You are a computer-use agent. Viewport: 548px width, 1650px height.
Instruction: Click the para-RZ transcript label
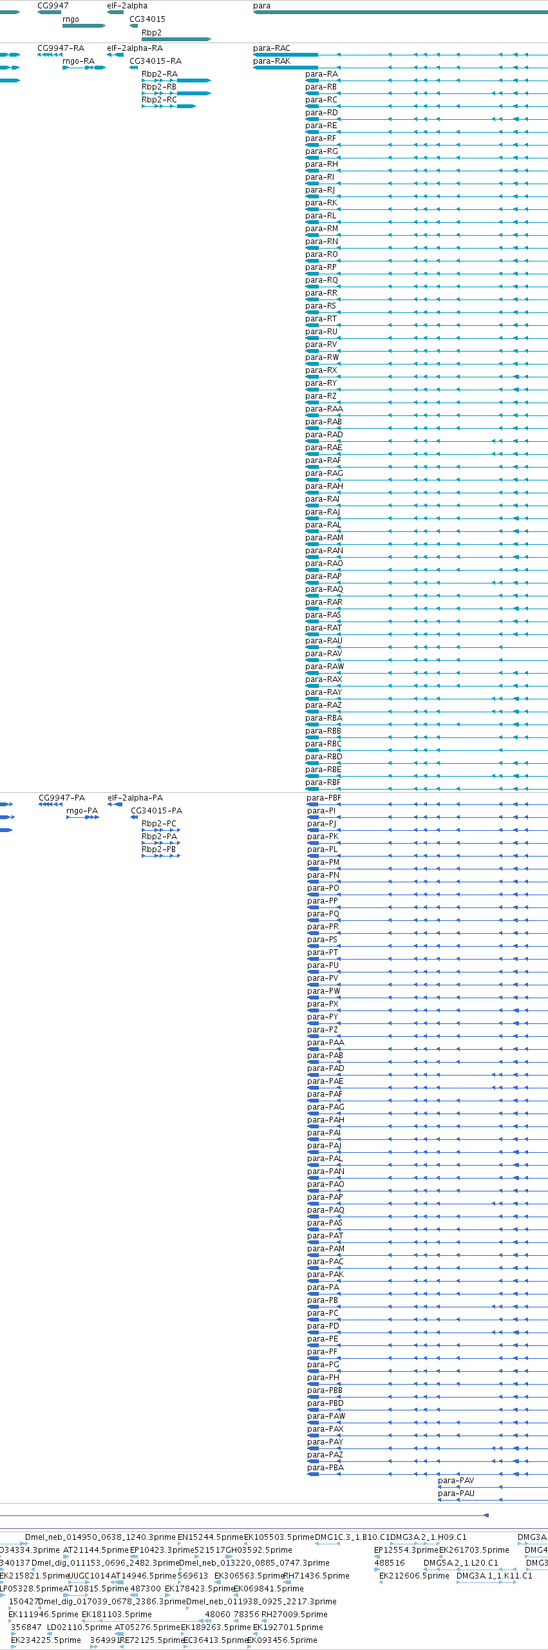point(321,396)
